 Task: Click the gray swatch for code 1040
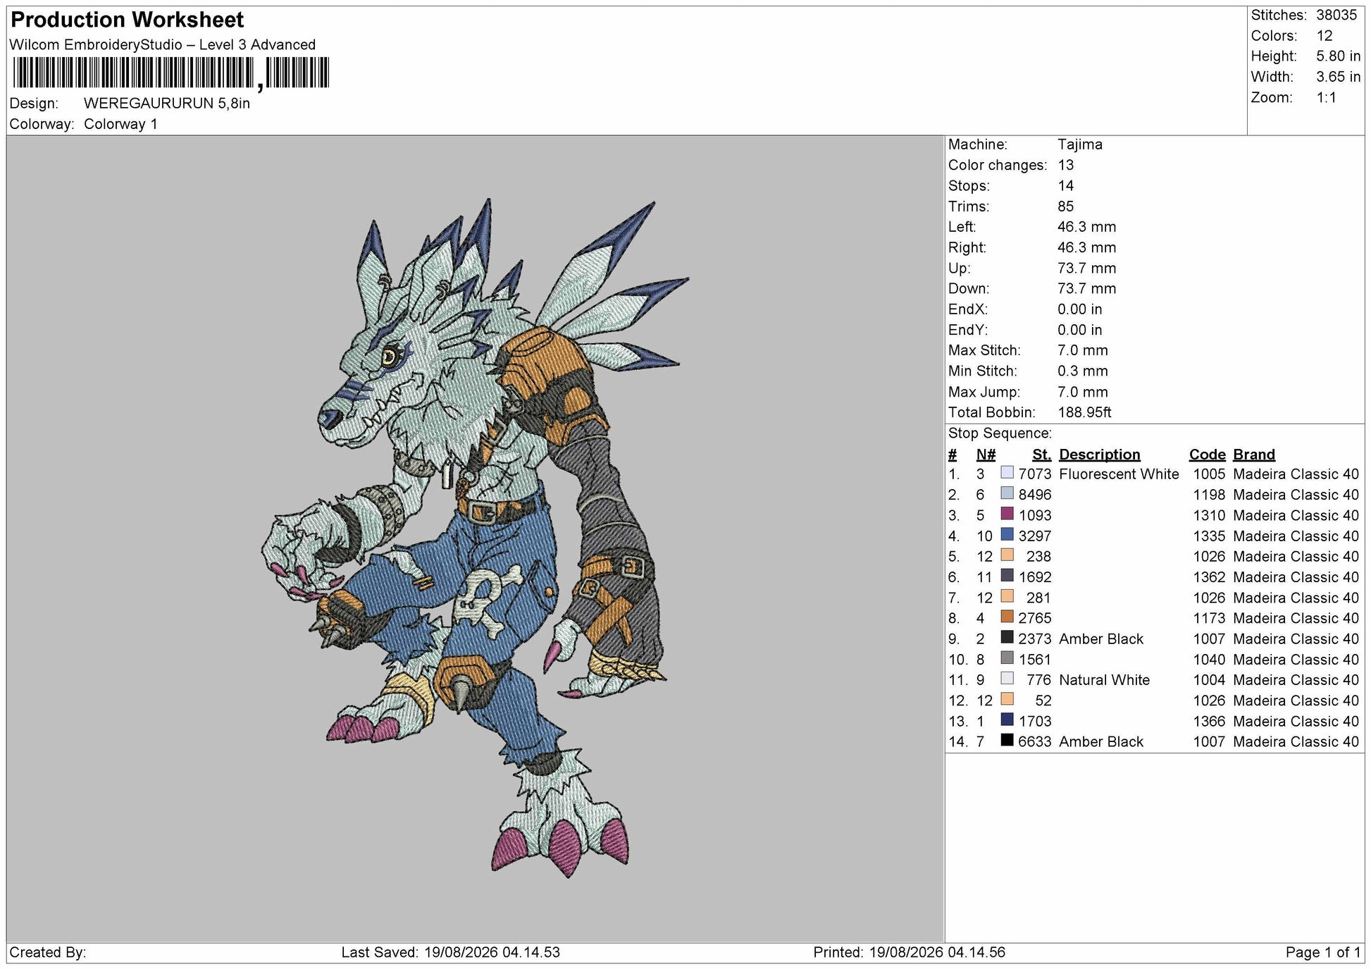point(1007,658)
